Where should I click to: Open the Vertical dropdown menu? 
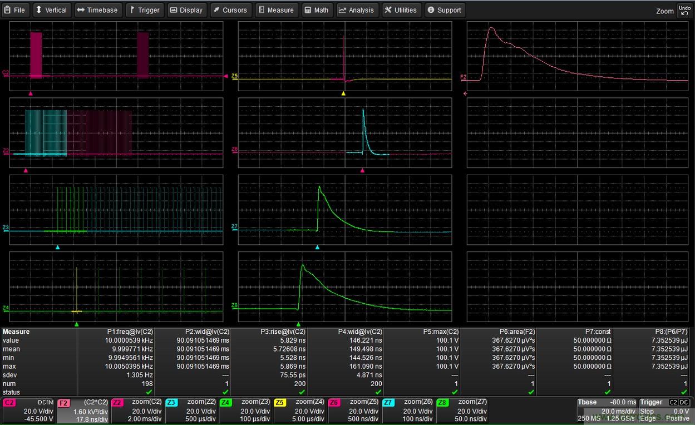coord(51,10)
